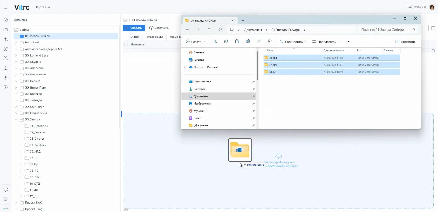This screenshot has width=438, height=212.
Task: Sort by the Дата изменения column header
Action: pyautogui.click(x=334, y=51)
